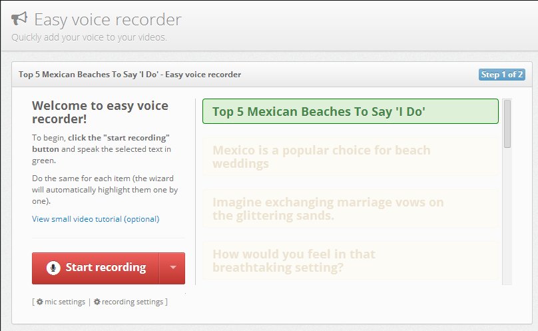This screenshot has width=538, height=331.
Task: Click the 'Welcome to easy voice recorder!' heading
Action: coord(100,112)
